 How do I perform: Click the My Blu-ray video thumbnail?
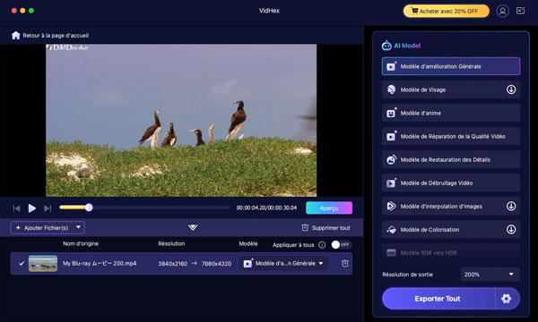click(43, 264)
